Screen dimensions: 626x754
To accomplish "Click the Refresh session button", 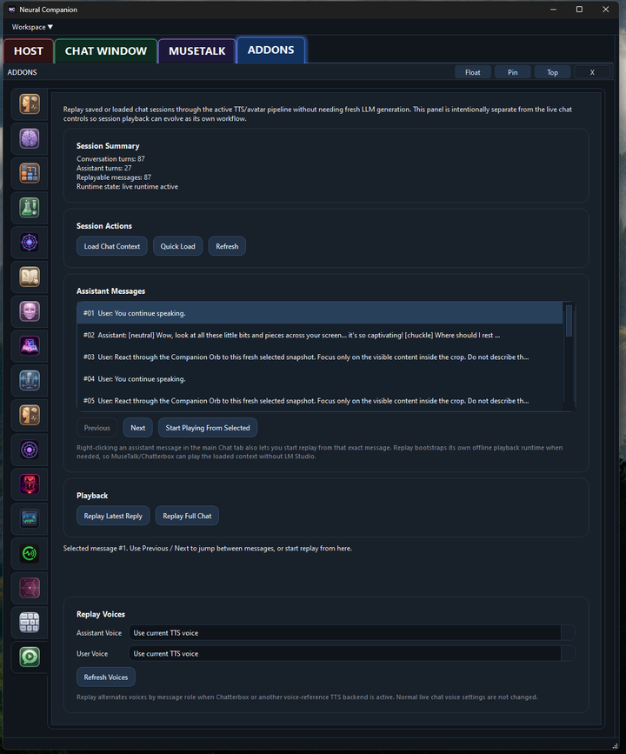I will click(x=227, y=246).
